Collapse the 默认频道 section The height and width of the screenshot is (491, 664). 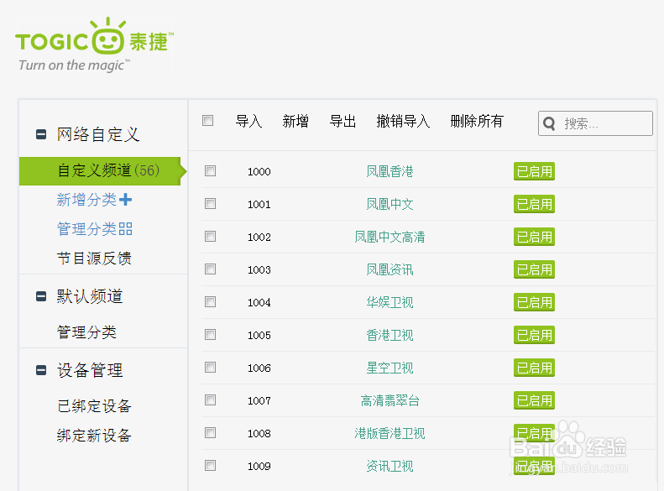coord(41,296)
